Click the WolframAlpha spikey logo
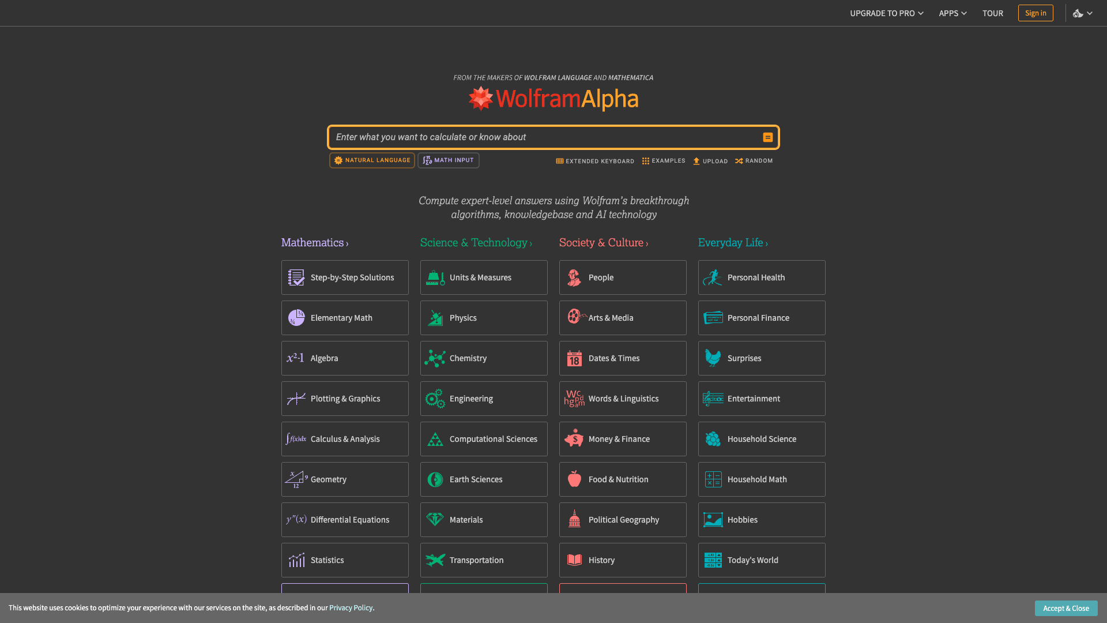The width and height of the screenshot is (1107, 623). (x=480, y=98)
